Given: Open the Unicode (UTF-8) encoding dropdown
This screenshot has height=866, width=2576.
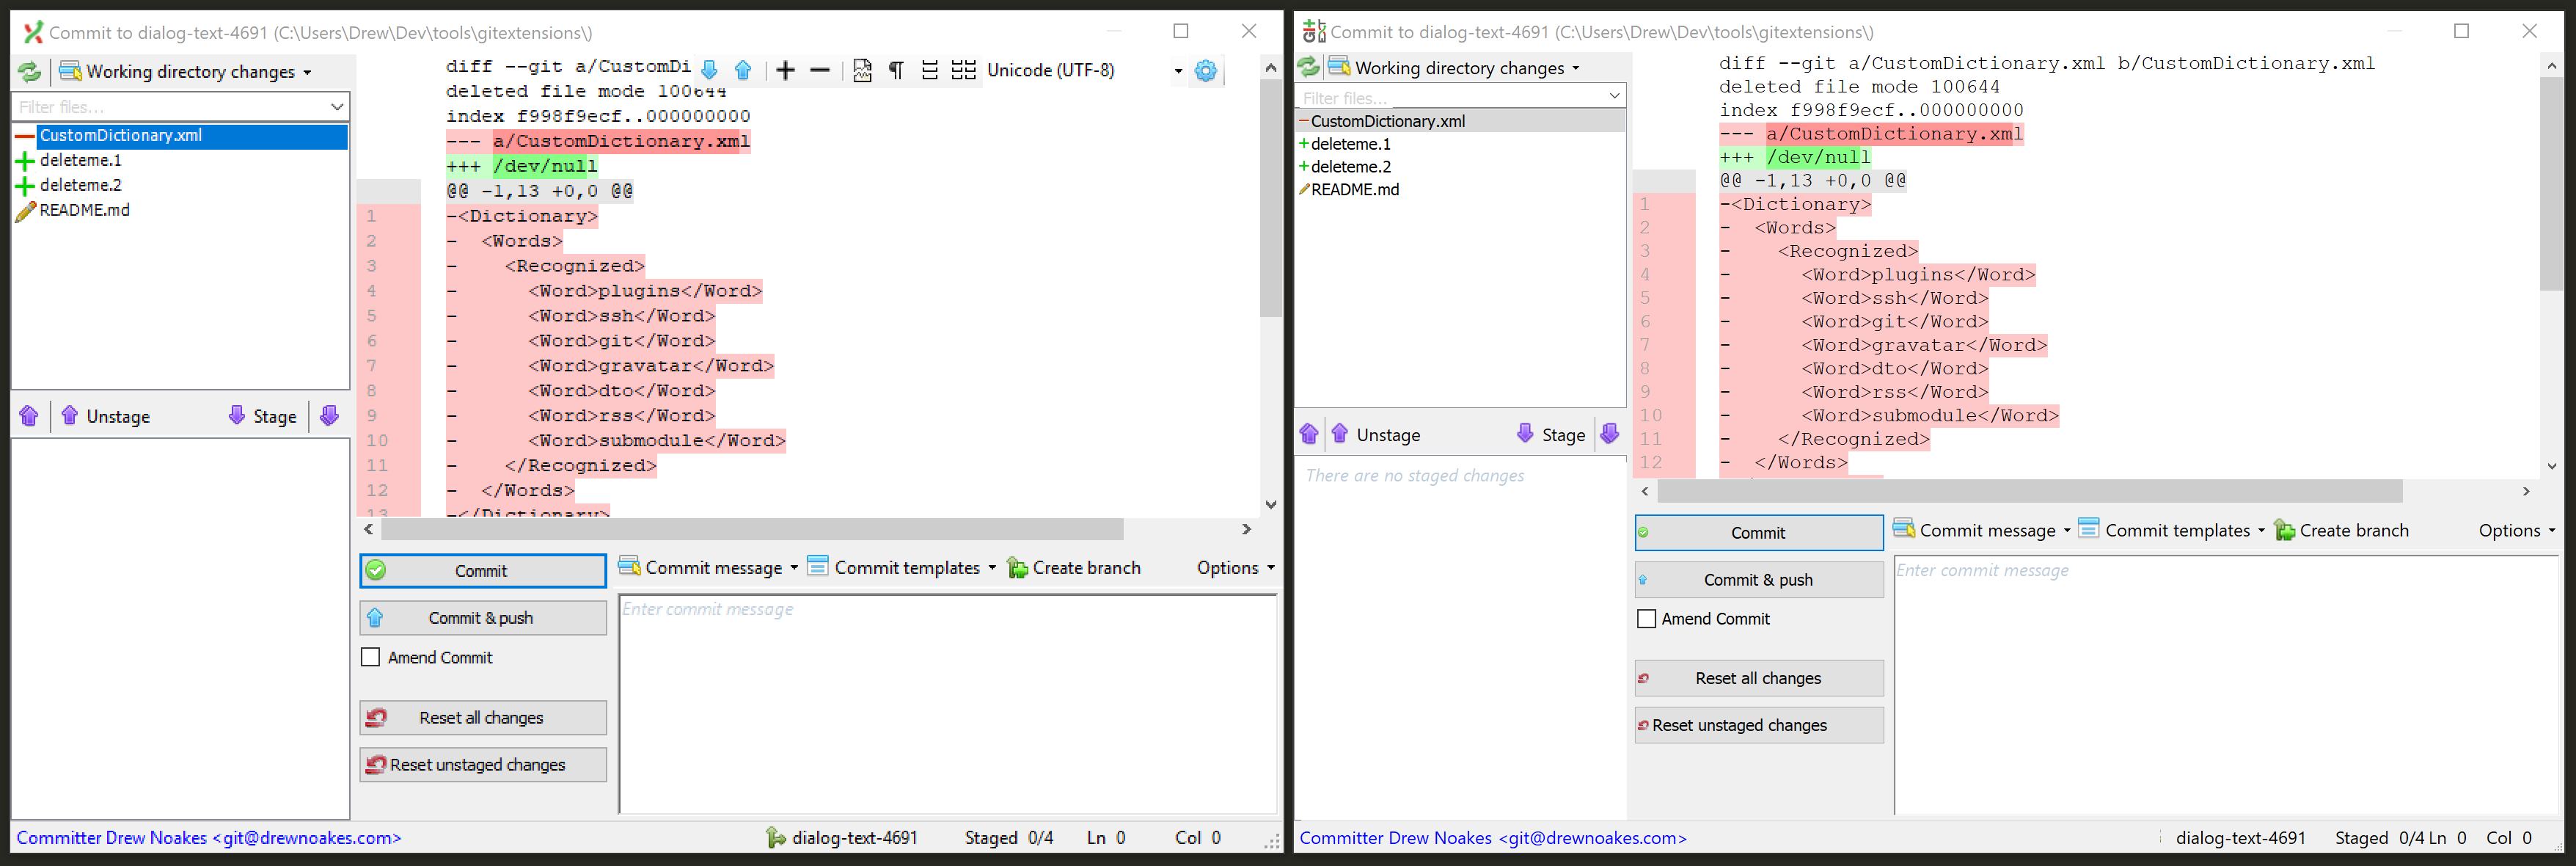Looking at the screenshot, I should pyautogui.click(x=1178, y=70).
